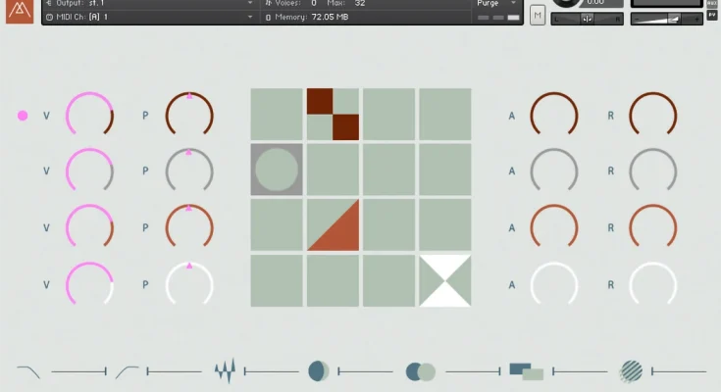The image size is (721, 392).
Task: Click the half-shaded circle effect icon
Action: point(319,371)
